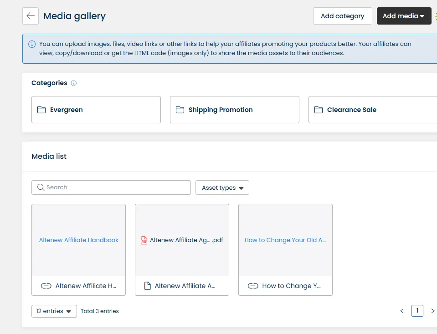437x334 pixels.
Task: Click the link icon on the Altenew Affiliate Handbook card
Action: coord(46,286)
